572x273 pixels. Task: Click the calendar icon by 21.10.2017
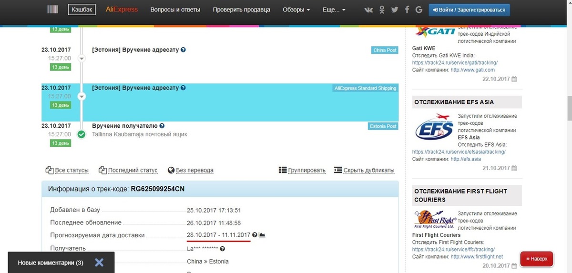514,168
